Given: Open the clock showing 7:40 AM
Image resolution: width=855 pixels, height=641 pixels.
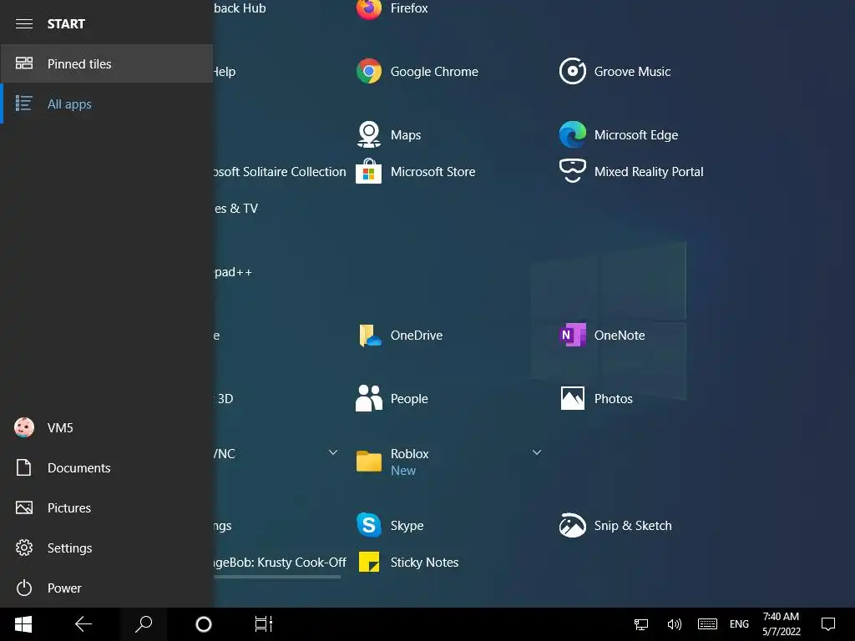Looking at the screenshot, I should pos(781,624).
